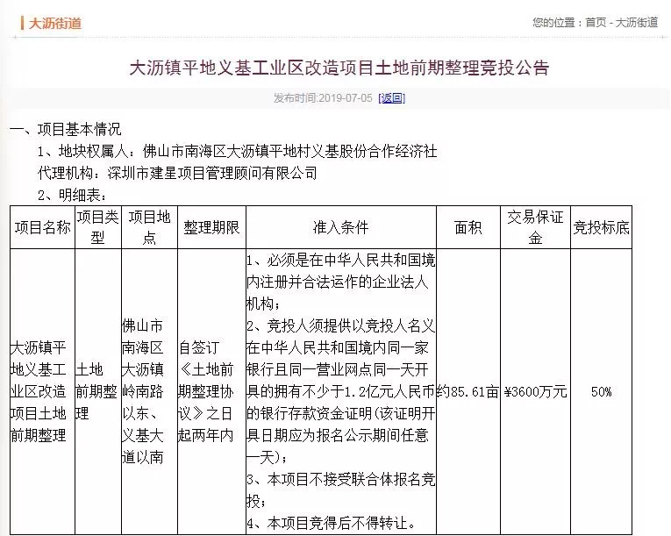Click the 竞投标底 column header
Viewport: 671px width, 536px height.
pos(602,227)
